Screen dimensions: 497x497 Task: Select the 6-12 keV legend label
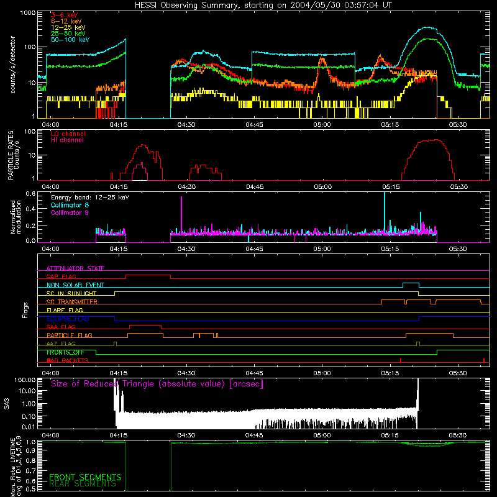(x=66, y=21)
